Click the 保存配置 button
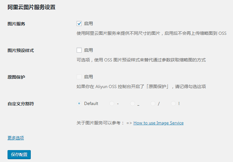The height and width of the screenshot is (162, 233). tap(19, 154)
